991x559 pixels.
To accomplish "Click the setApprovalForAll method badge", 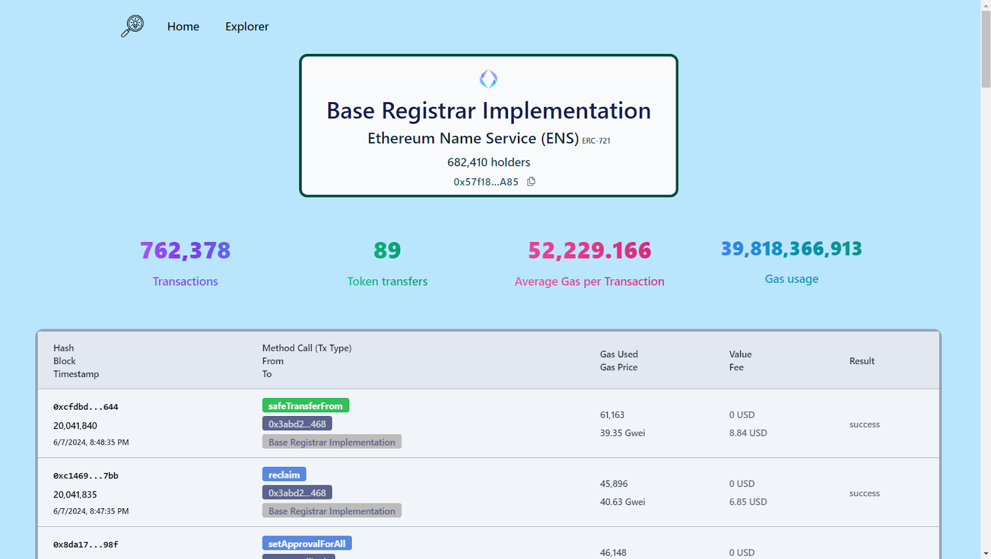I will click(307, 543).
